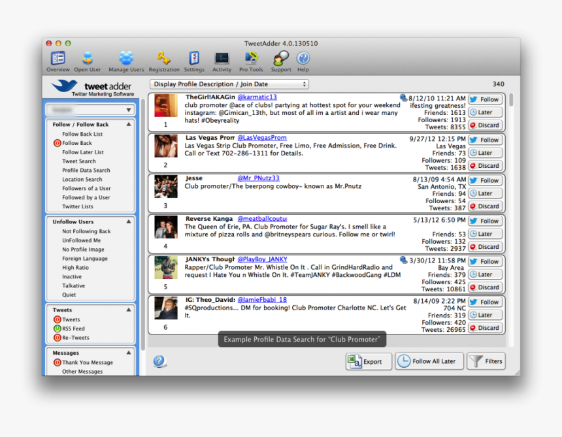Toggle the Follow Back red status indicator
This screenshot has height=437, width=562.
[x=57, y=143]
